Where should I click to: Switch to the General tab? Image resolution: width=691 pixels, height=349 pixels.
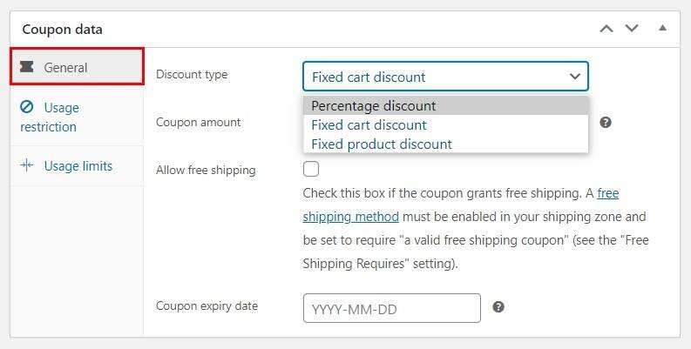tap(65, 67)
